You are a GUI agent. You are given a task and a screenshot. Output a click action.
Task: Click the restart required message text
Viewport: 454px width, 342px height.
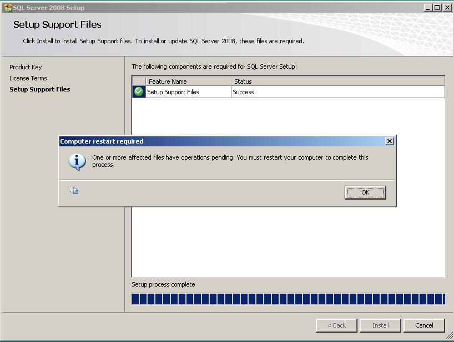230,161
